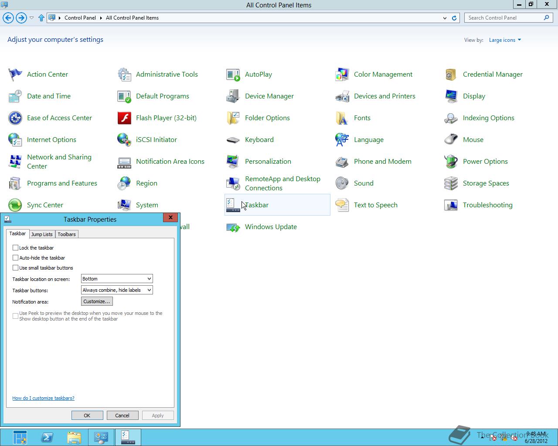Open Storage Spaces icon
Image resolution: width=558 pixels, height=446 pixels.
(451, 183)
